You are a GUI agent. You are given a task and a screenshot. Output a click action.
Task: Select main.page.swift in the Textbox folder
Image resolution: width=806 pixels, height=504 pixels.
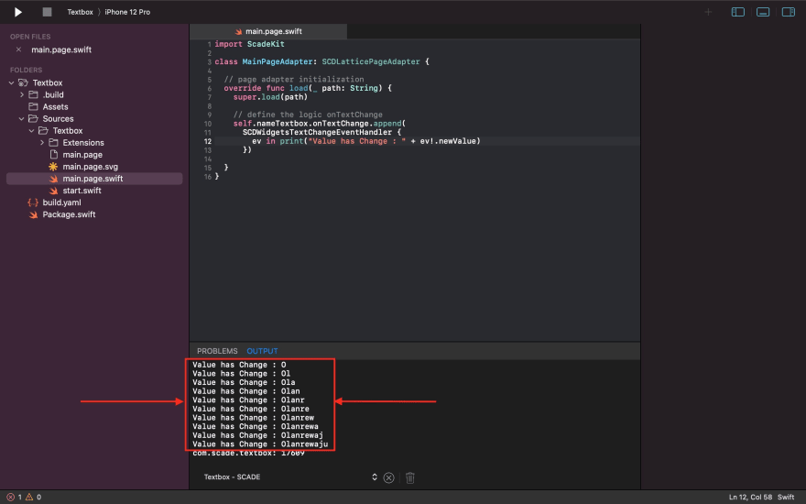pyautogui.click(x=93, y=179)
